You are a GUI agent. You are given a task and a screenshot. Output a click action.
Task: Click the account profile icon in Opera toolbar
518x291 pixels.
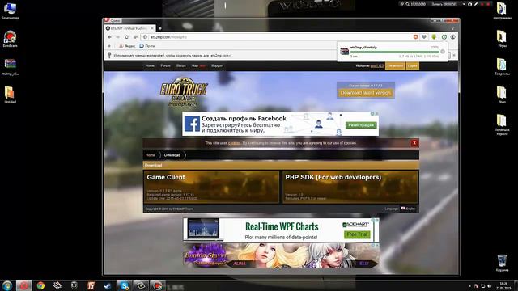pyautogui.click(x=453, y=37)
